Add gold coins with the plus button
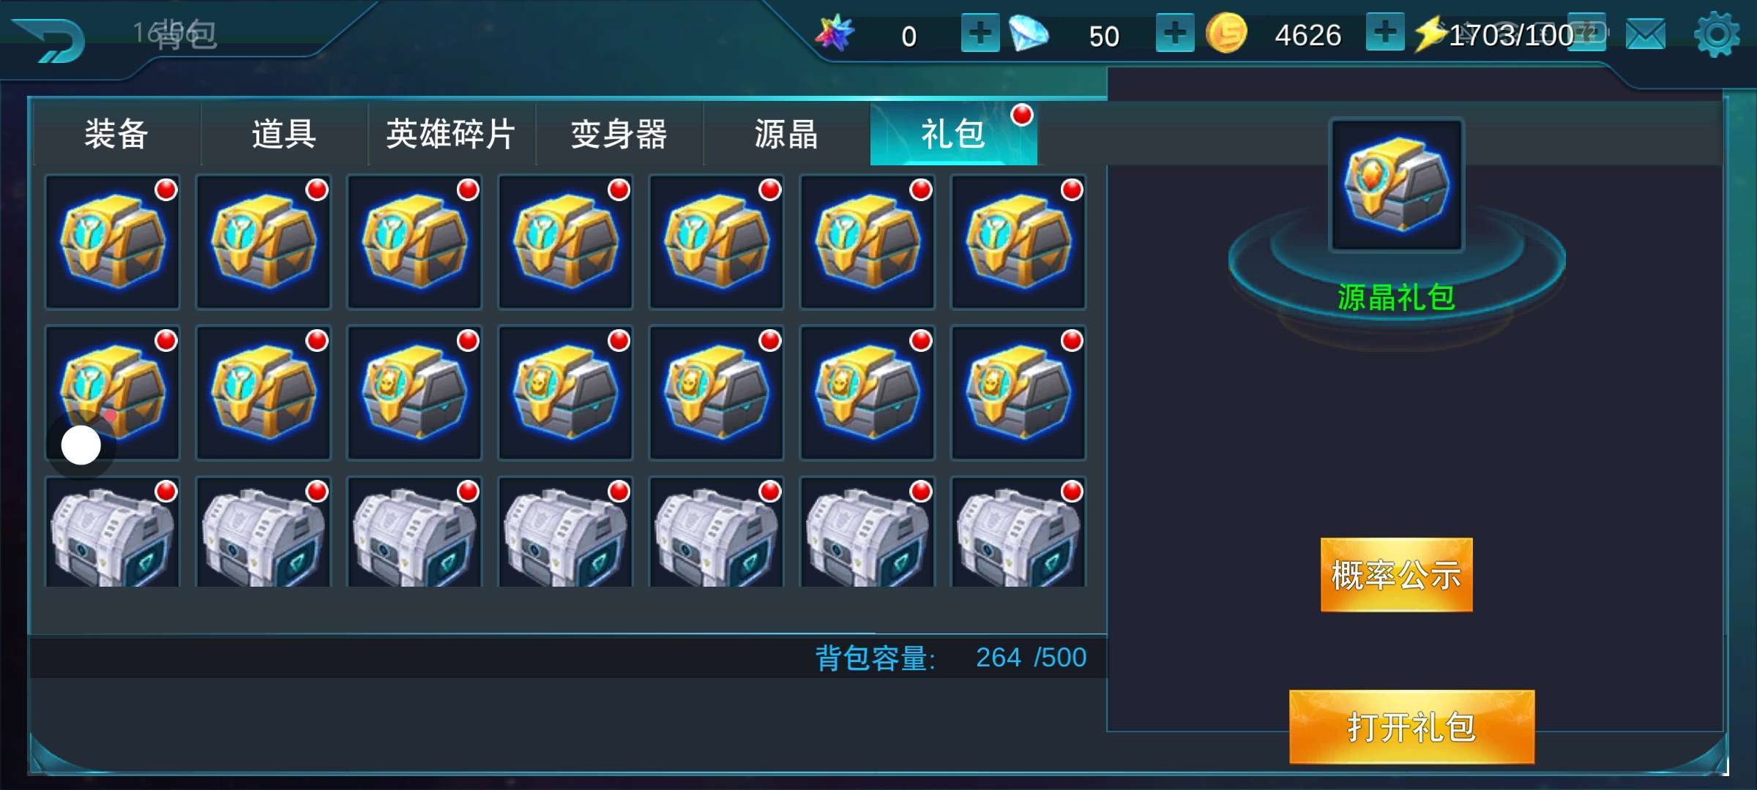This screenshot has height=790, width=1757. [x=1385, y=32]
